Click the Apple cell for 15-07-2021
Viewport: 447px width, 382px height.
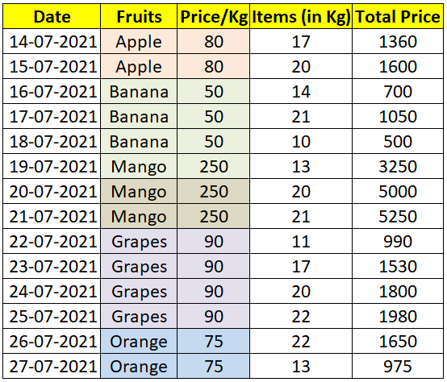[x=139, y=67]
